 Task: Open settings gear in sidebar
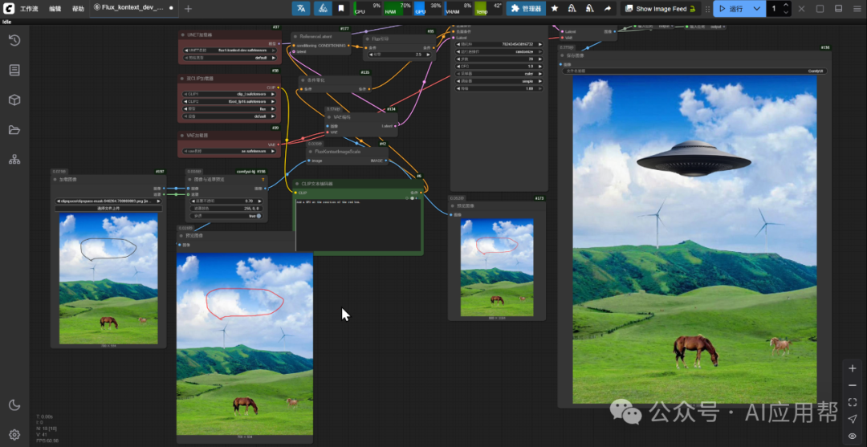(x=14, y=434)
